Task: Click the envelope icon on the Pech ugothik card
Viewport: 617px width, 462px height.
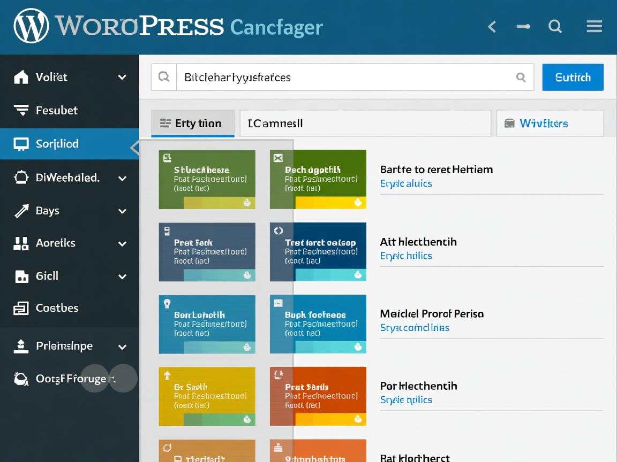Action: coord(278,157)
